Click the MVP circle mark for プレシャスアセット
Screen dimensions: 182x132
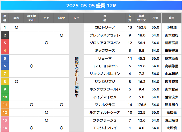click(61, 35)
